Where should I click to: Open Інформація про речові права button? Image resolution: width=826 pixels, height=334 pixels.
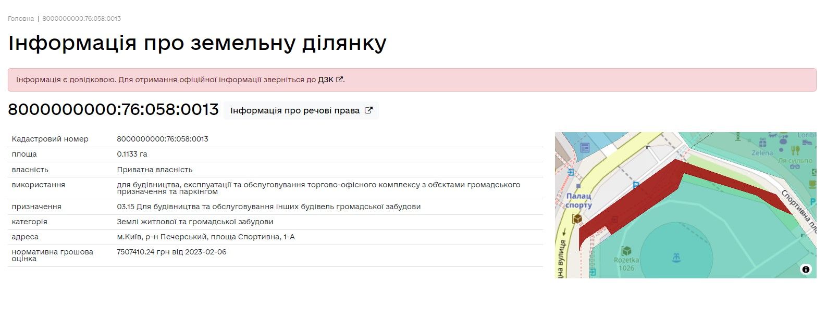coord(301,111)
